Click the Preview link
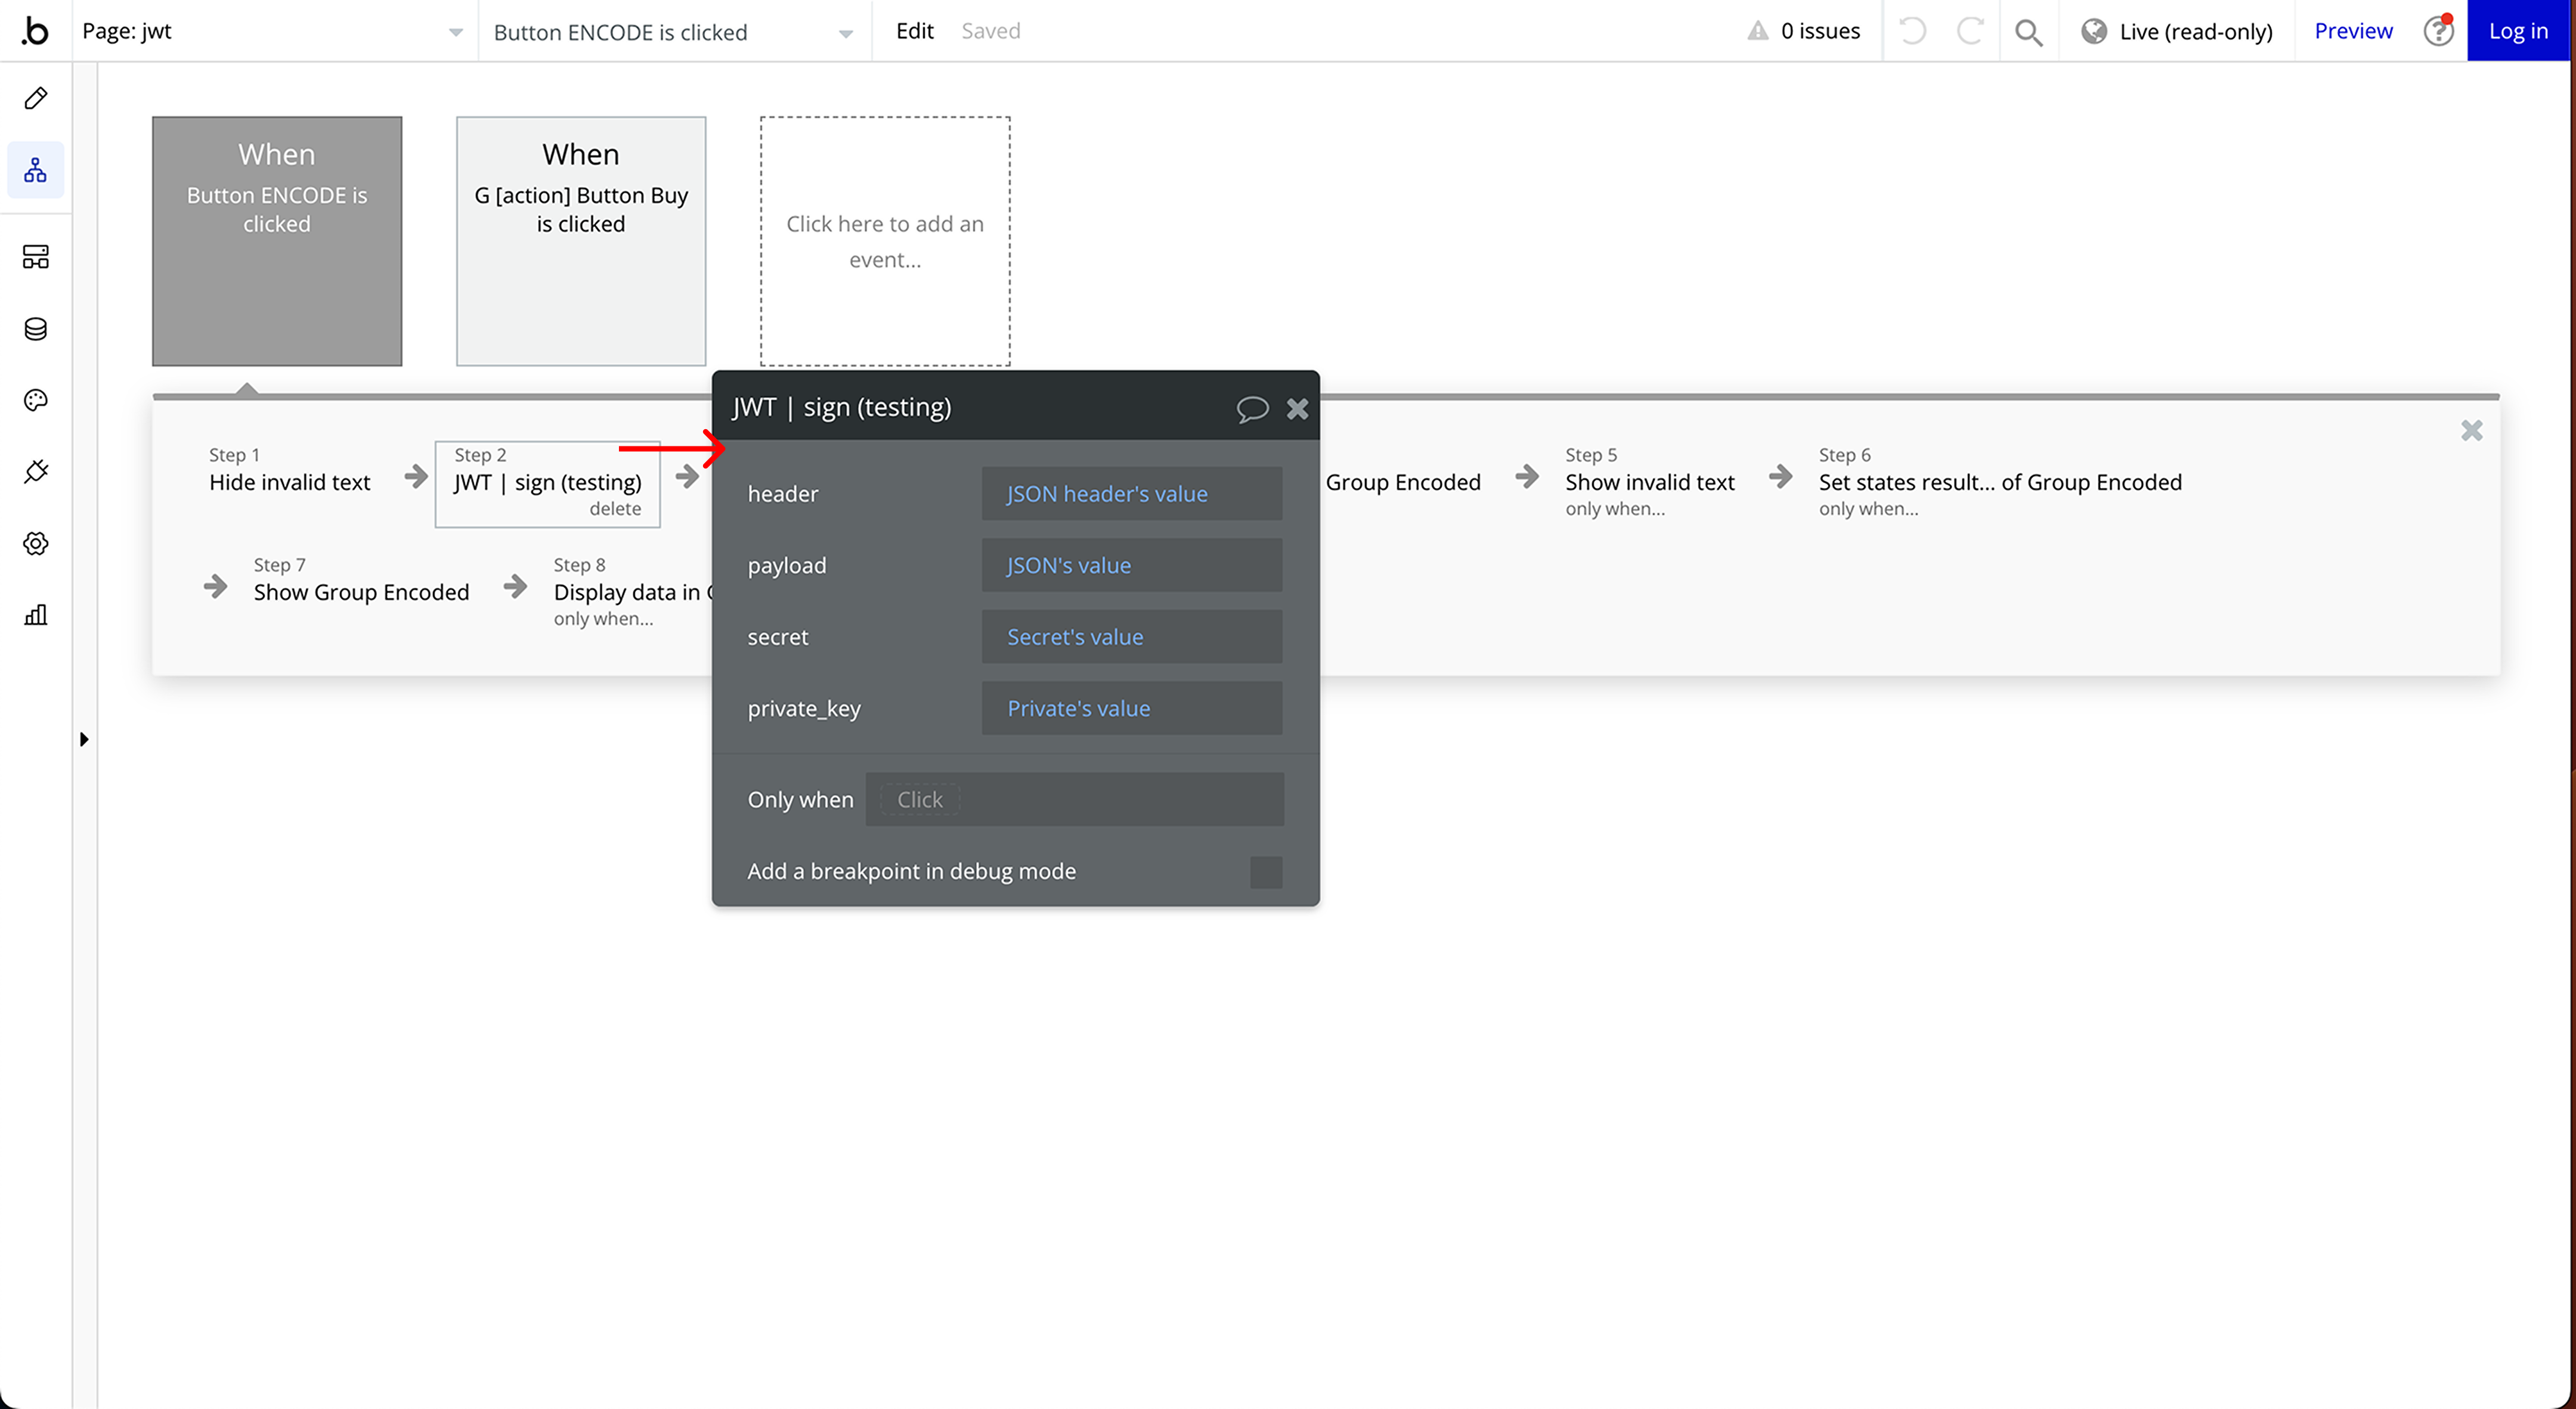The image size is (2576, 1409). pos(2352,31)
